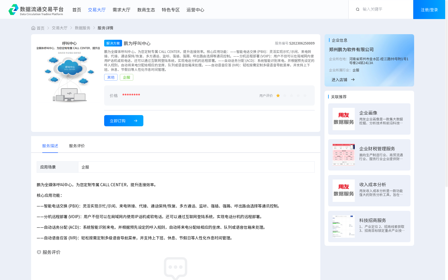This screenshot has width=448, height=280.
Task: Open the 企业画像 recommendation card
Action: [x=369, y=119]
